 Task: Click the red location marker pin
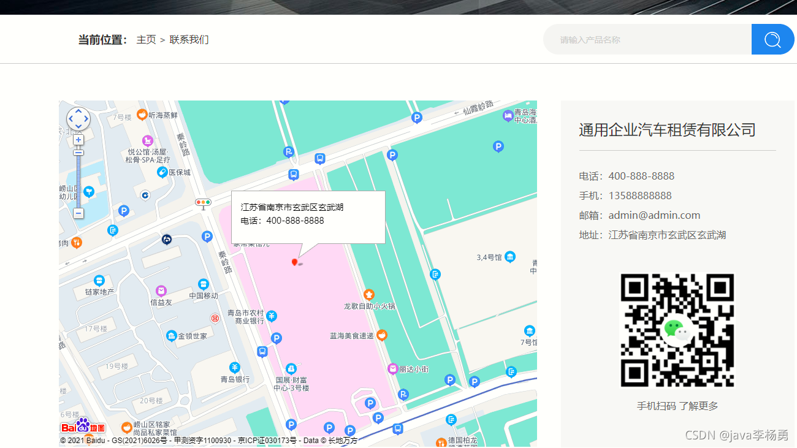[294, 262]
